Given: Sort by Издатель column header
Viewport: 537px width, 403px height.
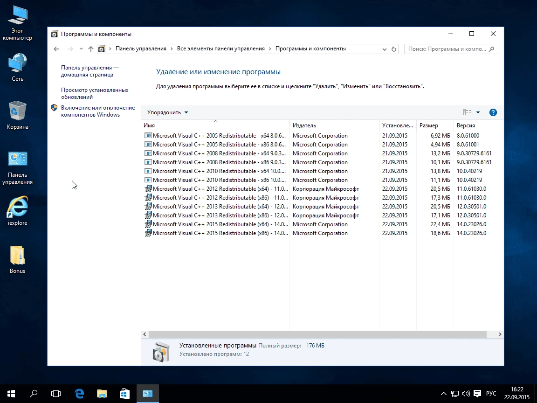Looking at the screenshot, I should tap(334, 125).
